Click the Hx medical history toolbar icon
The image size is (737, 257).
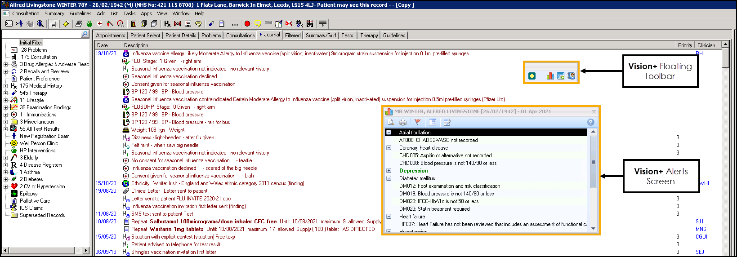[x=167, y=24]
